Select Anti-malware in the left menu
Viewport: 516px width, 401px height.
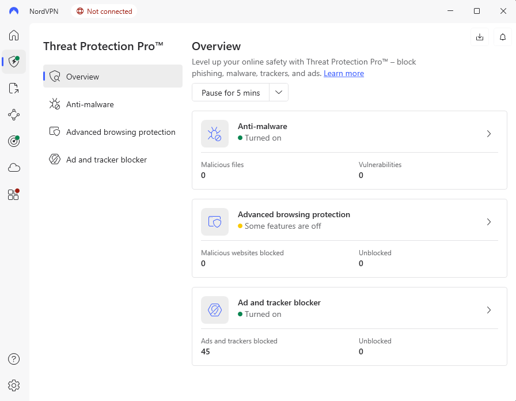click(x=90, y=104)
